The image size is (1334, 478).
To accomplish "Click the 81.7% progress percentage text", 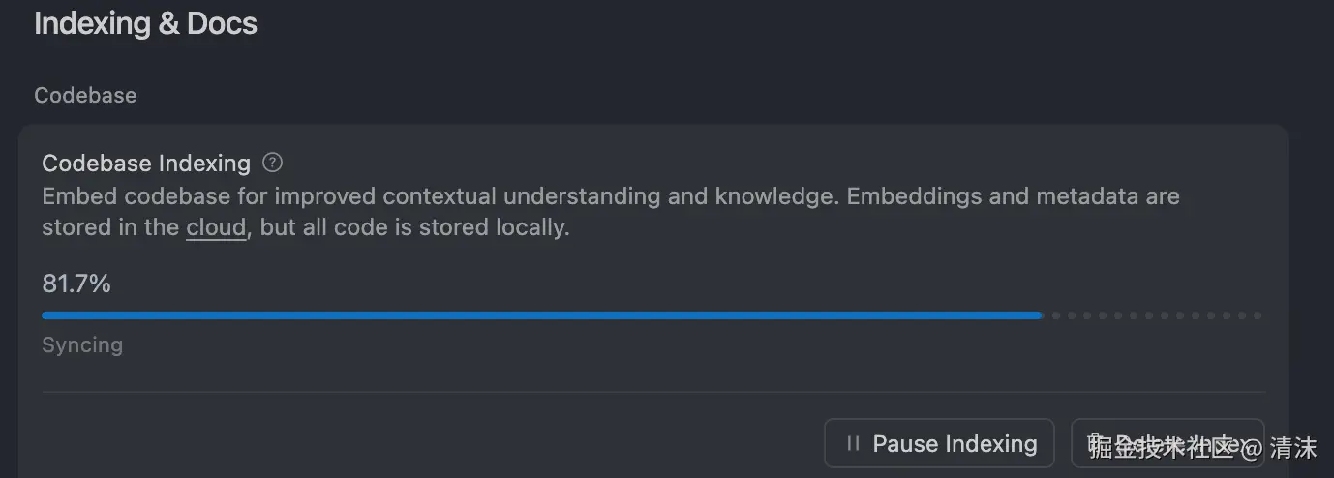I will click(76, 284).
